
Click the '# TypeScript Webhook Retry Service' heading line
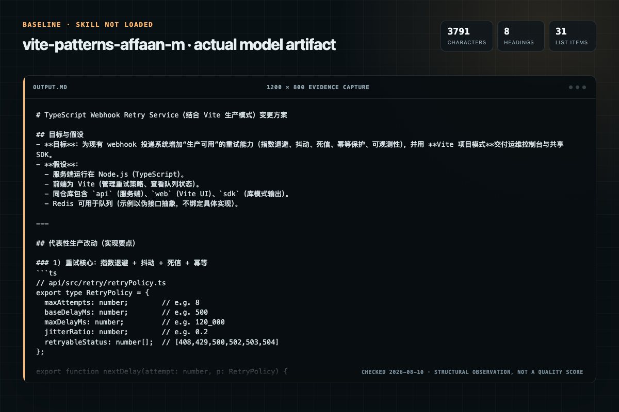pos(161,115)
